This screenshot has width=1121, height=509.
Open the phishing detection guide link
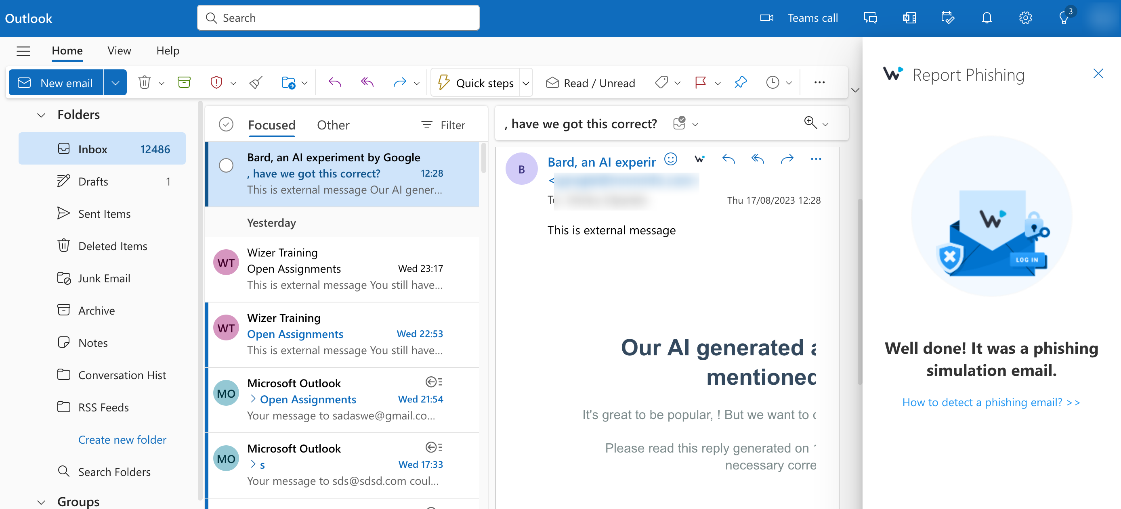[x=991, y=402]
